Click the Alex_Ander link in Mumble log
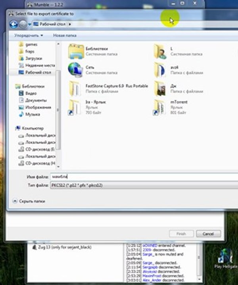This screenshot has height=285, width=238. point(152,280)
